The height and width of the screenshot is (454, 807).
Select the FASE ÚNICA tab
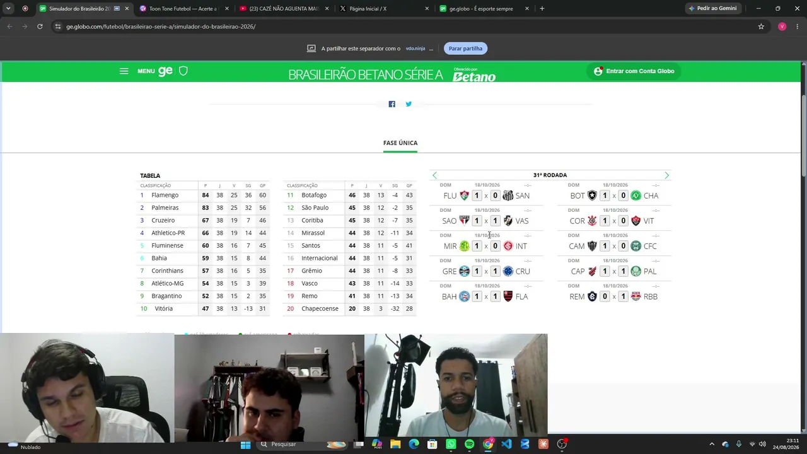click(400, 143)
